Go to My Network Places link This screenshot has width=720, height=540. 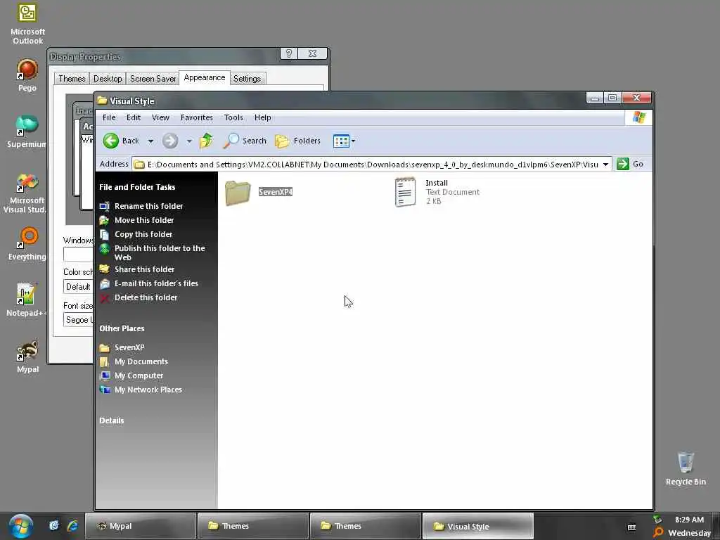(x=148, y=390)
